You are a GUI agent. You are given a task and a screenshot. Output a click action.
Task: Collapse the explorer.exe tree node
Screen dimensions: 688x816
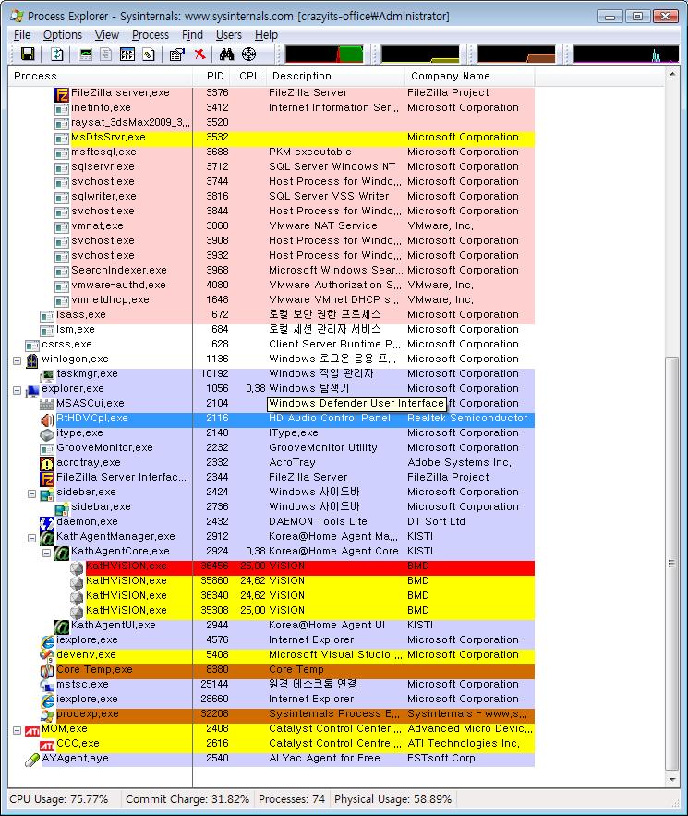pos(18,390)
